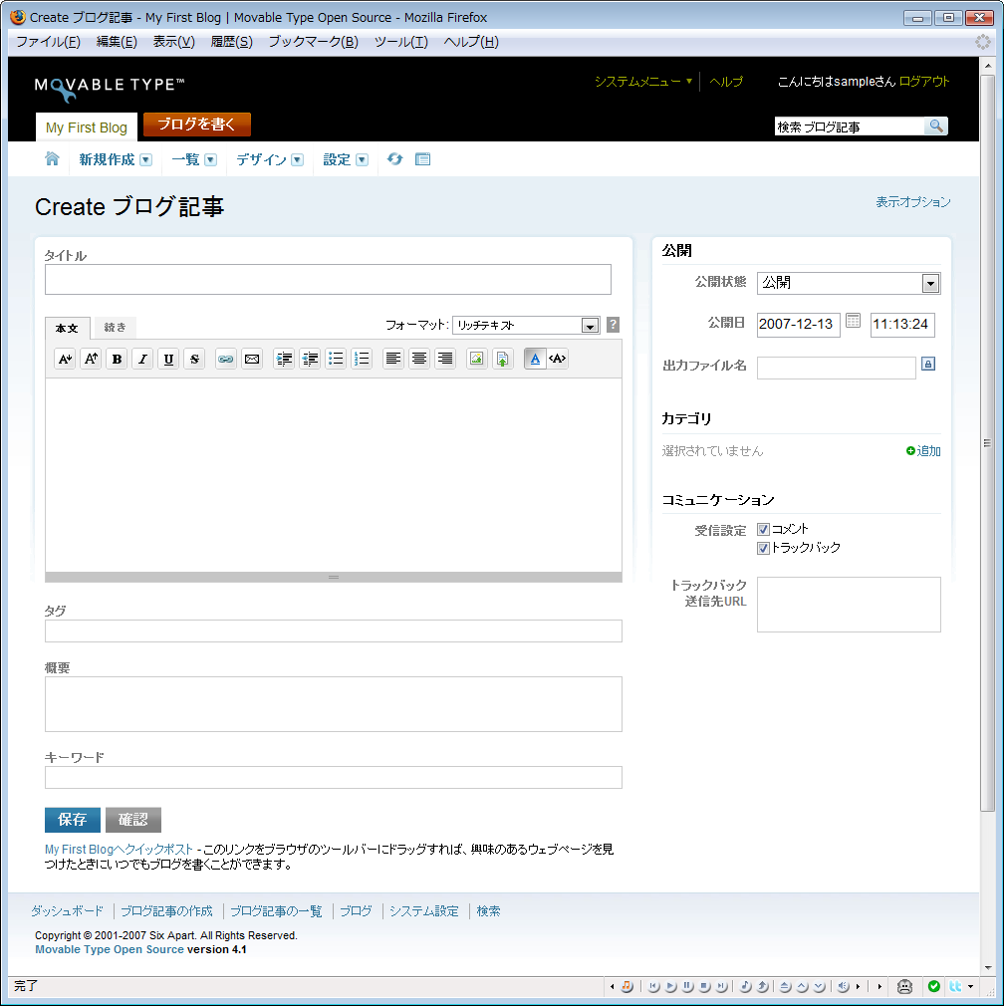Apply underline formatting

coord(168,359)
